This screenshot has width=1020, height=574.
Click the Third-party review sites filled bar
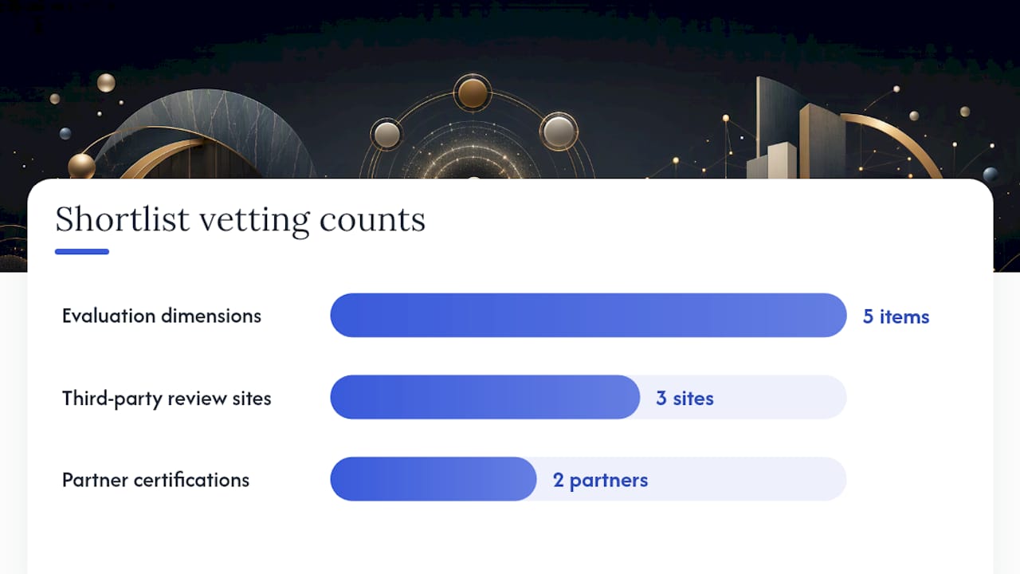(x=485, y=397)
